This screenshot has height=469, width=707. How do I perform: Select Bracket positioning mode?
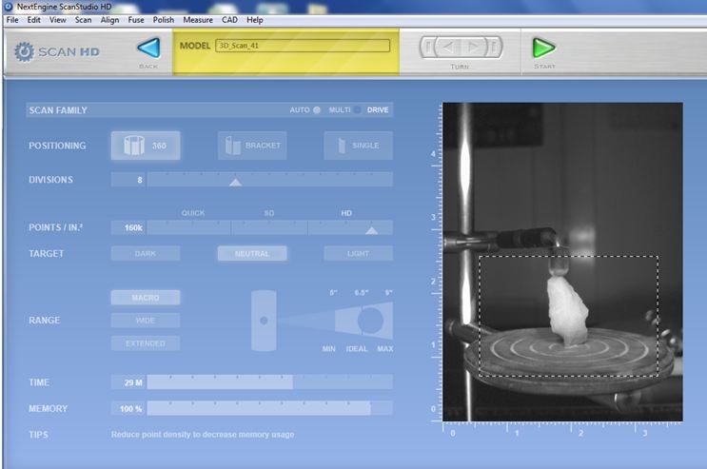252,146
